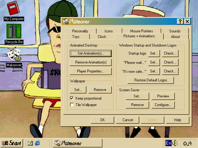Click the Show Desktop quick launch icon
This screenshot has width=198, height=148.
(30, 143)
